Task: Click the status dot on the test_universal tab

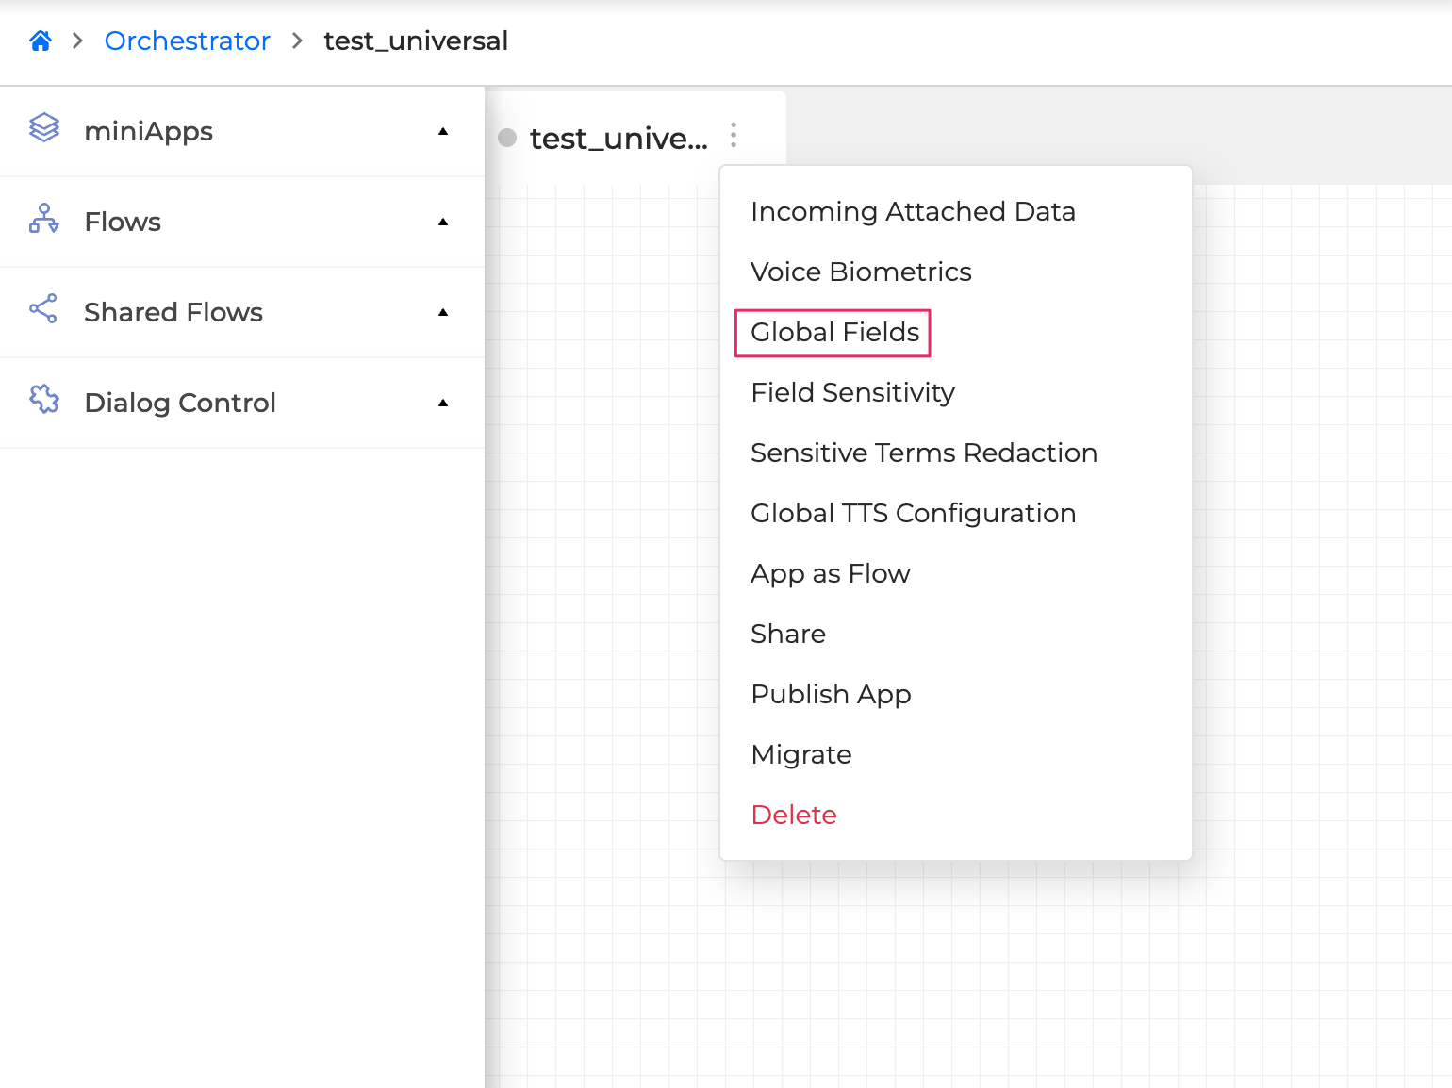Action: 507,138
